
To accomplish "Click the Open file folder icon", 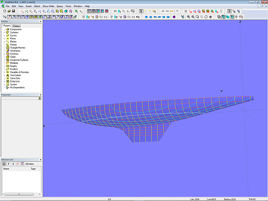I will coord(9,11).
